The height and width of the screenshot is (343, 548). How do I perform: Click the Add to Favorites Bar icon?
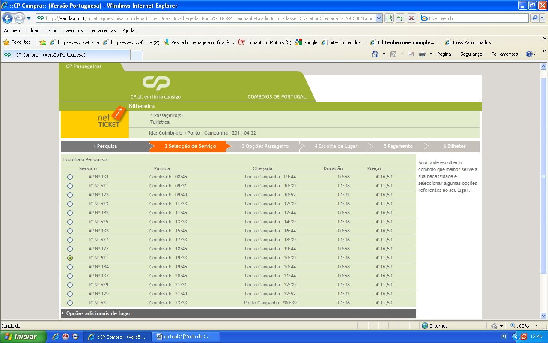click(x=43, y=42)
